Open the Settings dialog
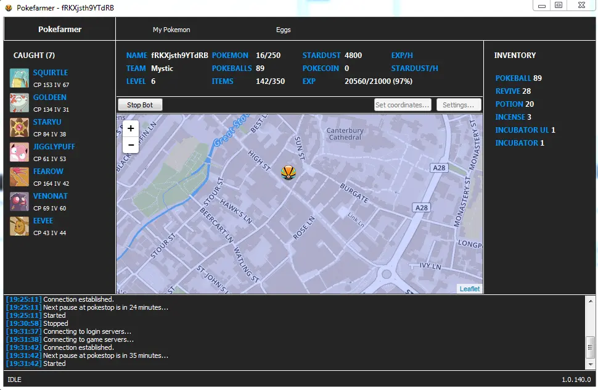 (459, 105)
